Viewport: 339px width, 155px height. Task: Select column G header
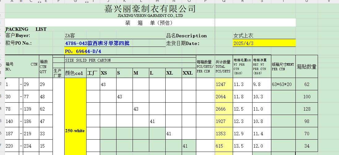tap(75, 2)
